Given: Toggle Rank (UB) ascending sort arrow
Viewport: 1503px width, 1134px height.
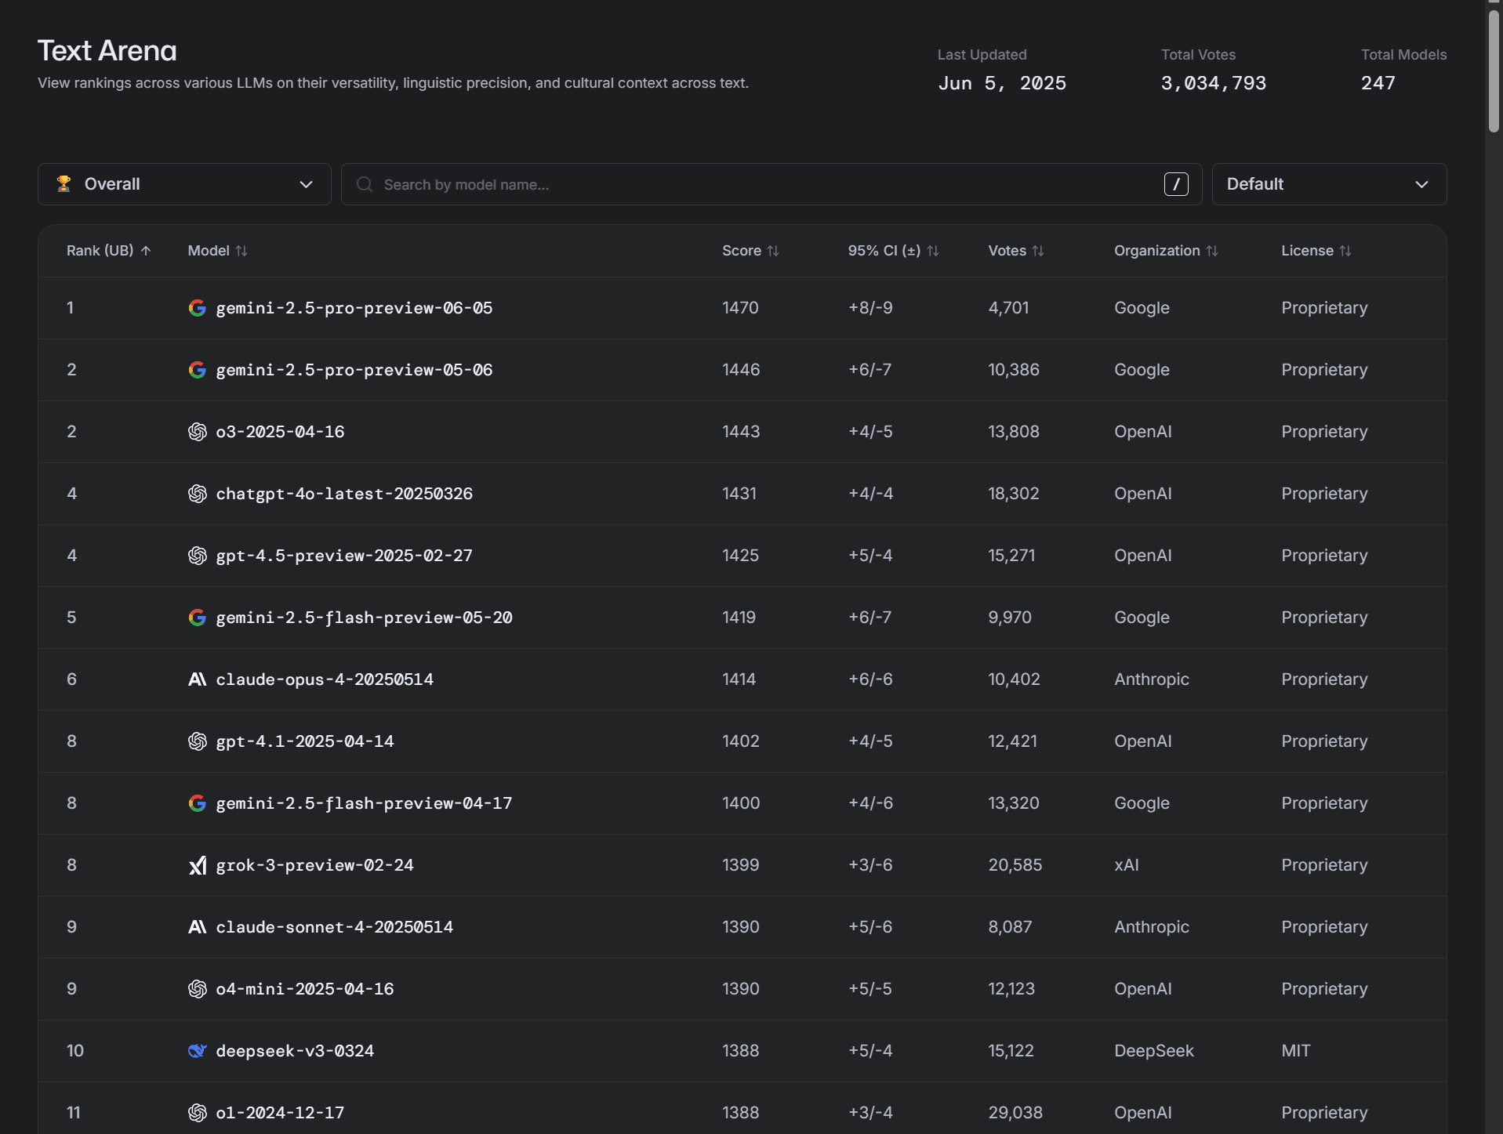Looking at the screenshot, I should 146,251.
